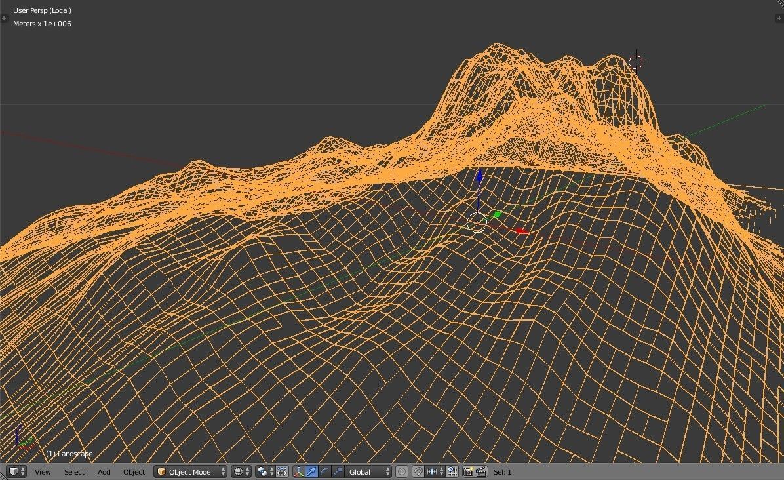Viewport: 784px width, 480px height.
Task: Open the Global transform orientation dropdown
Action: click(x=368, y=471)
